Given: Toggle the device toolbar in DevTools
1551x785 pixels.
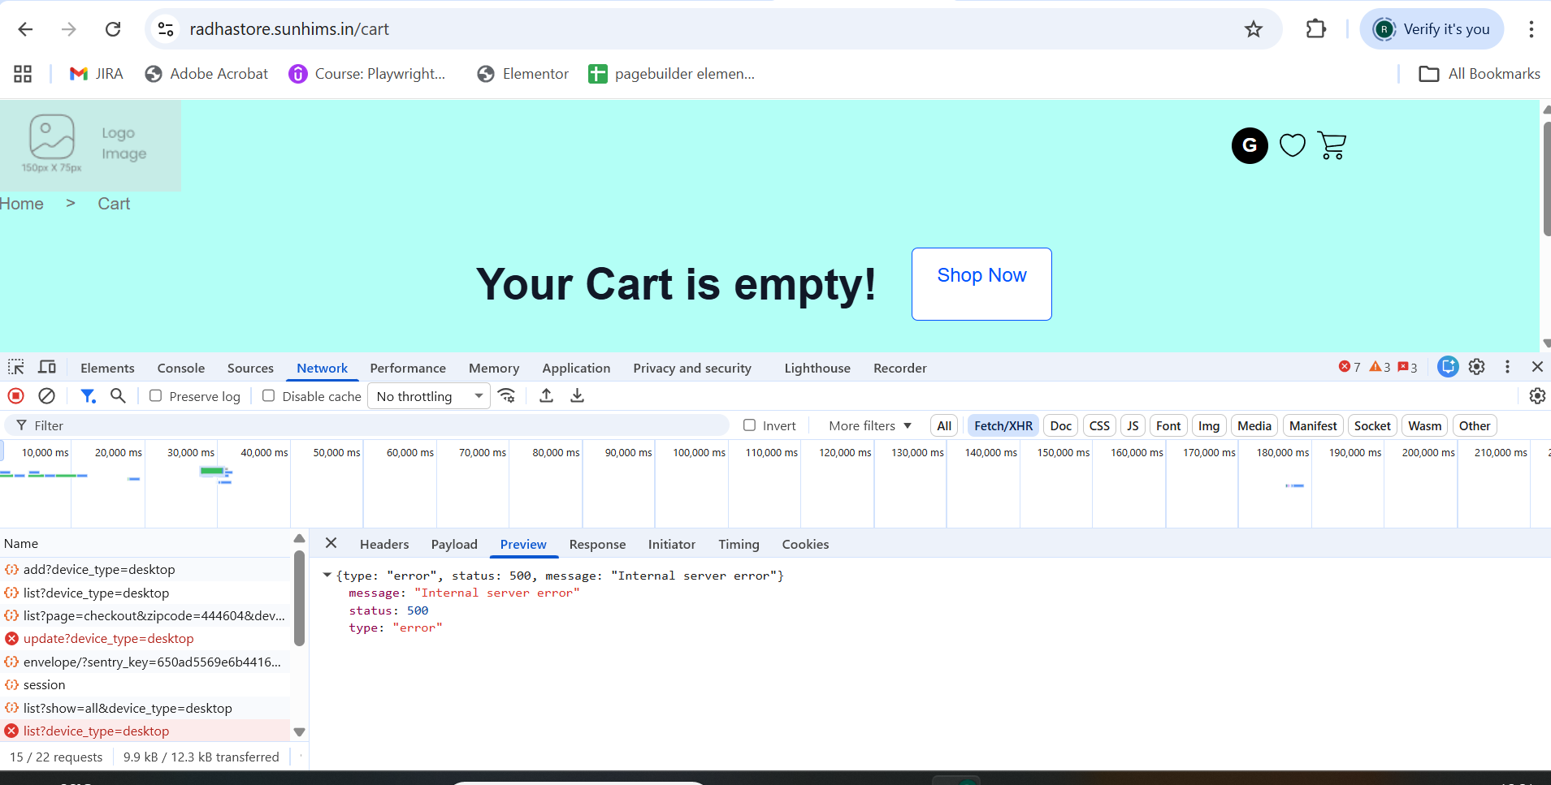Looking at the screenshot, I should pyautogui.click(x=47, y=367).
